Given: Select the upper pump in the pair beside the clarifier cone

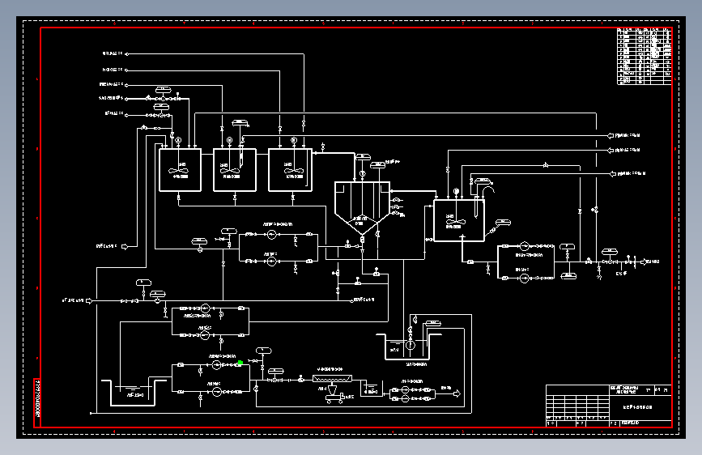Looking at the screenshot, I should click(x=271, y=234).
